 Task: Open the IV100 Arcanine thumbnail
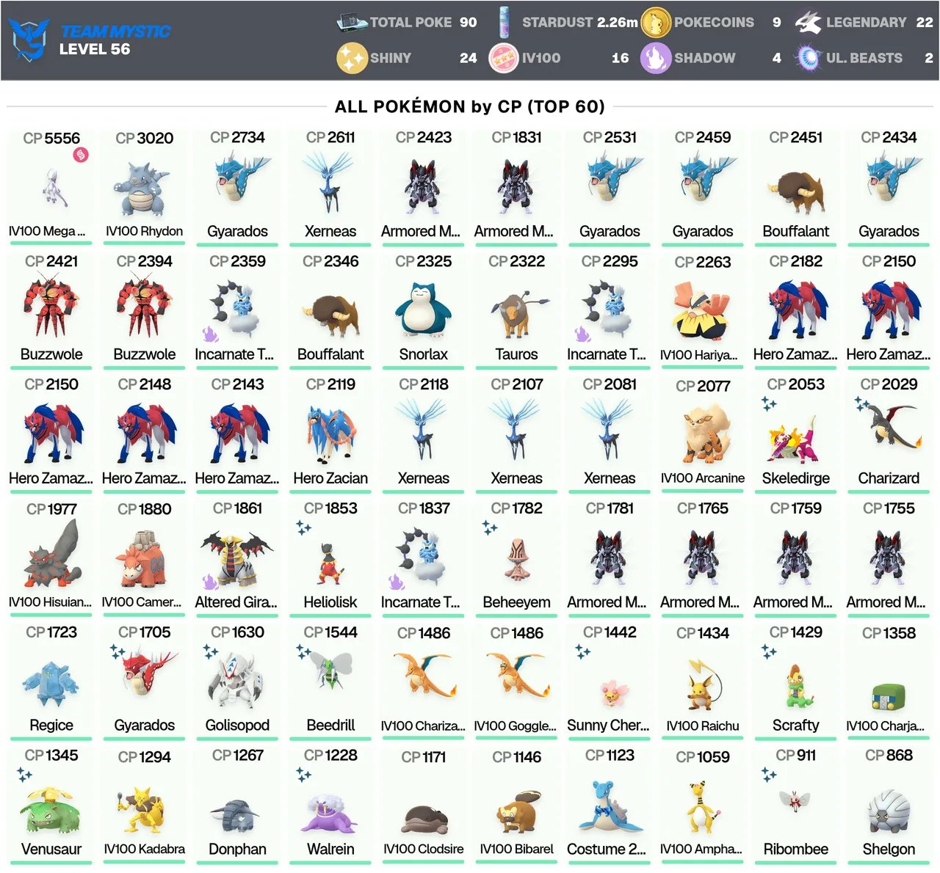[x=703, y=434]
